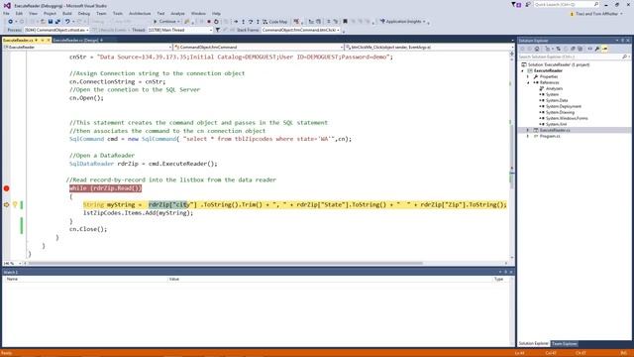The image size is (634, 357).
Task: Open the Thread dropdown showing Main Thread
Action: 180,30
